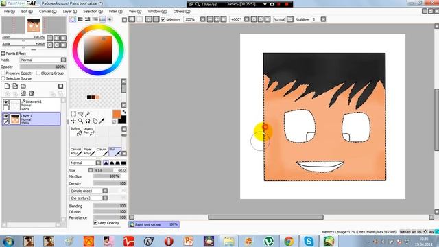Select the flattest brush edge shape

(123, 163)
